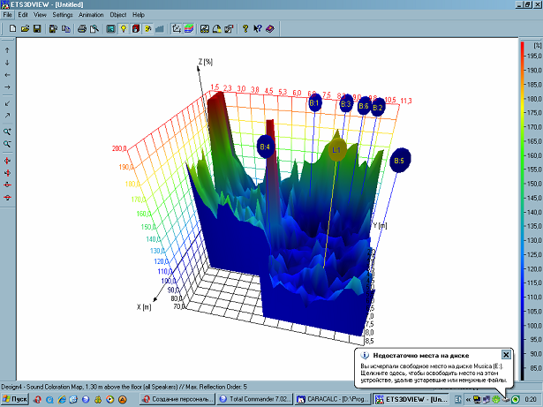Open the Help menu
Screen dimensions: 543x407
(139, 15)
